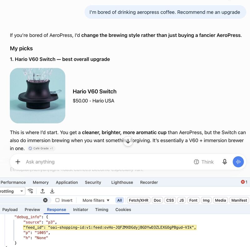This screenshot has width=250, height=247.
Task: Start dictation with the microphone icon
Action: click(225, 162)
